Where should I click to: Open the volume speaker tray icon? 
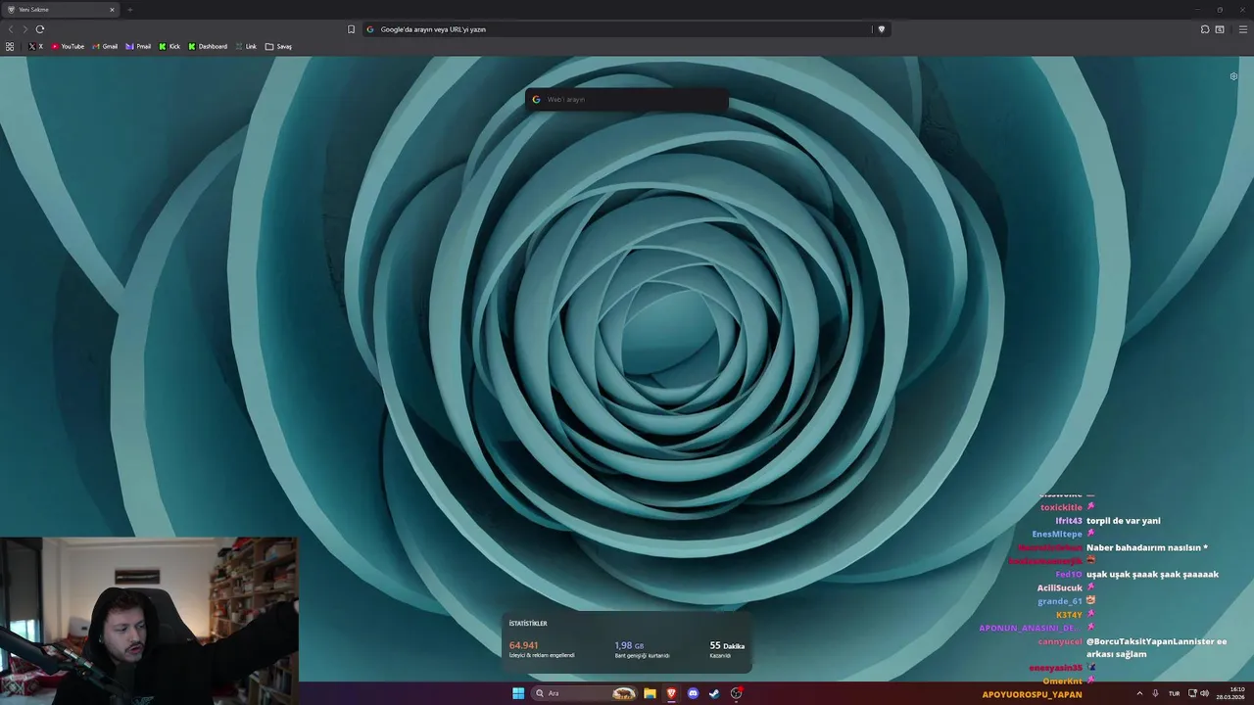1204,693
